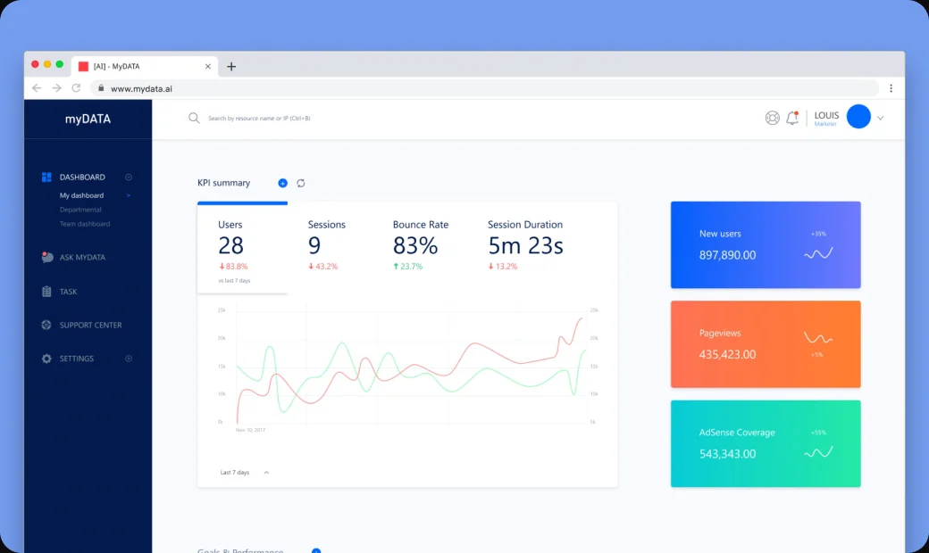Click the KPI summary heading
Image resolution: width=929 pixels, height=553 pixels.
(x=224, y=183)
